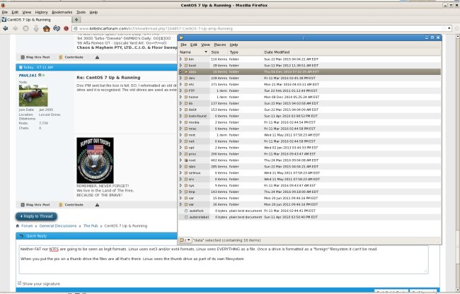Select the .autofsck document icon

point(186,211)
